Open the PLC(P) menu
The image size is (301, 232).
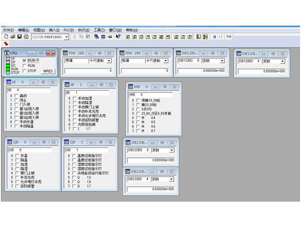click(x=69, y=30)
